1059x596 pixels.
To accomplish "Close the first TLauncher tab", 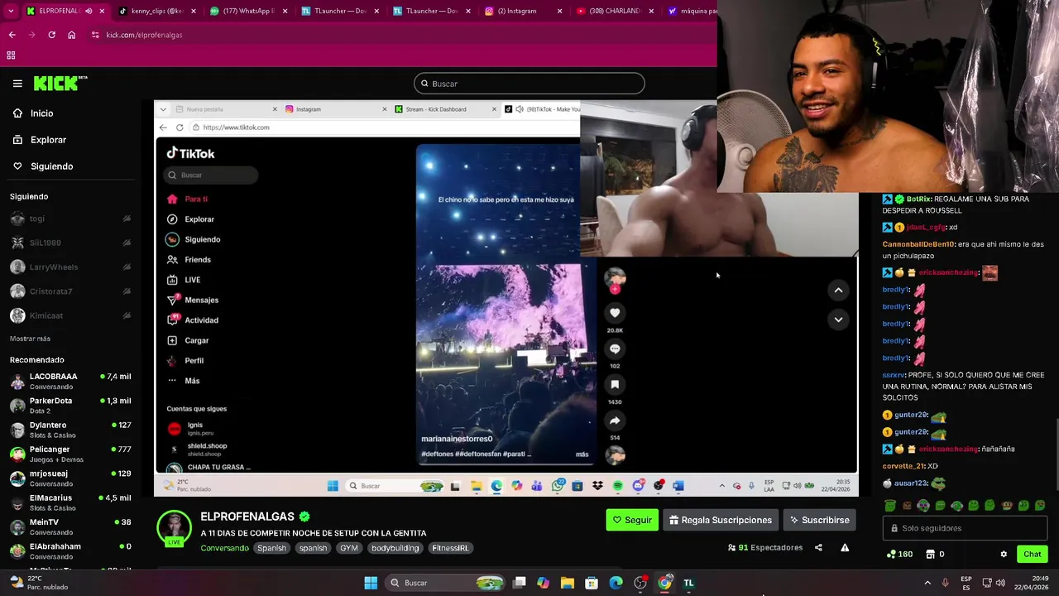I will click(x=376, y=11).
